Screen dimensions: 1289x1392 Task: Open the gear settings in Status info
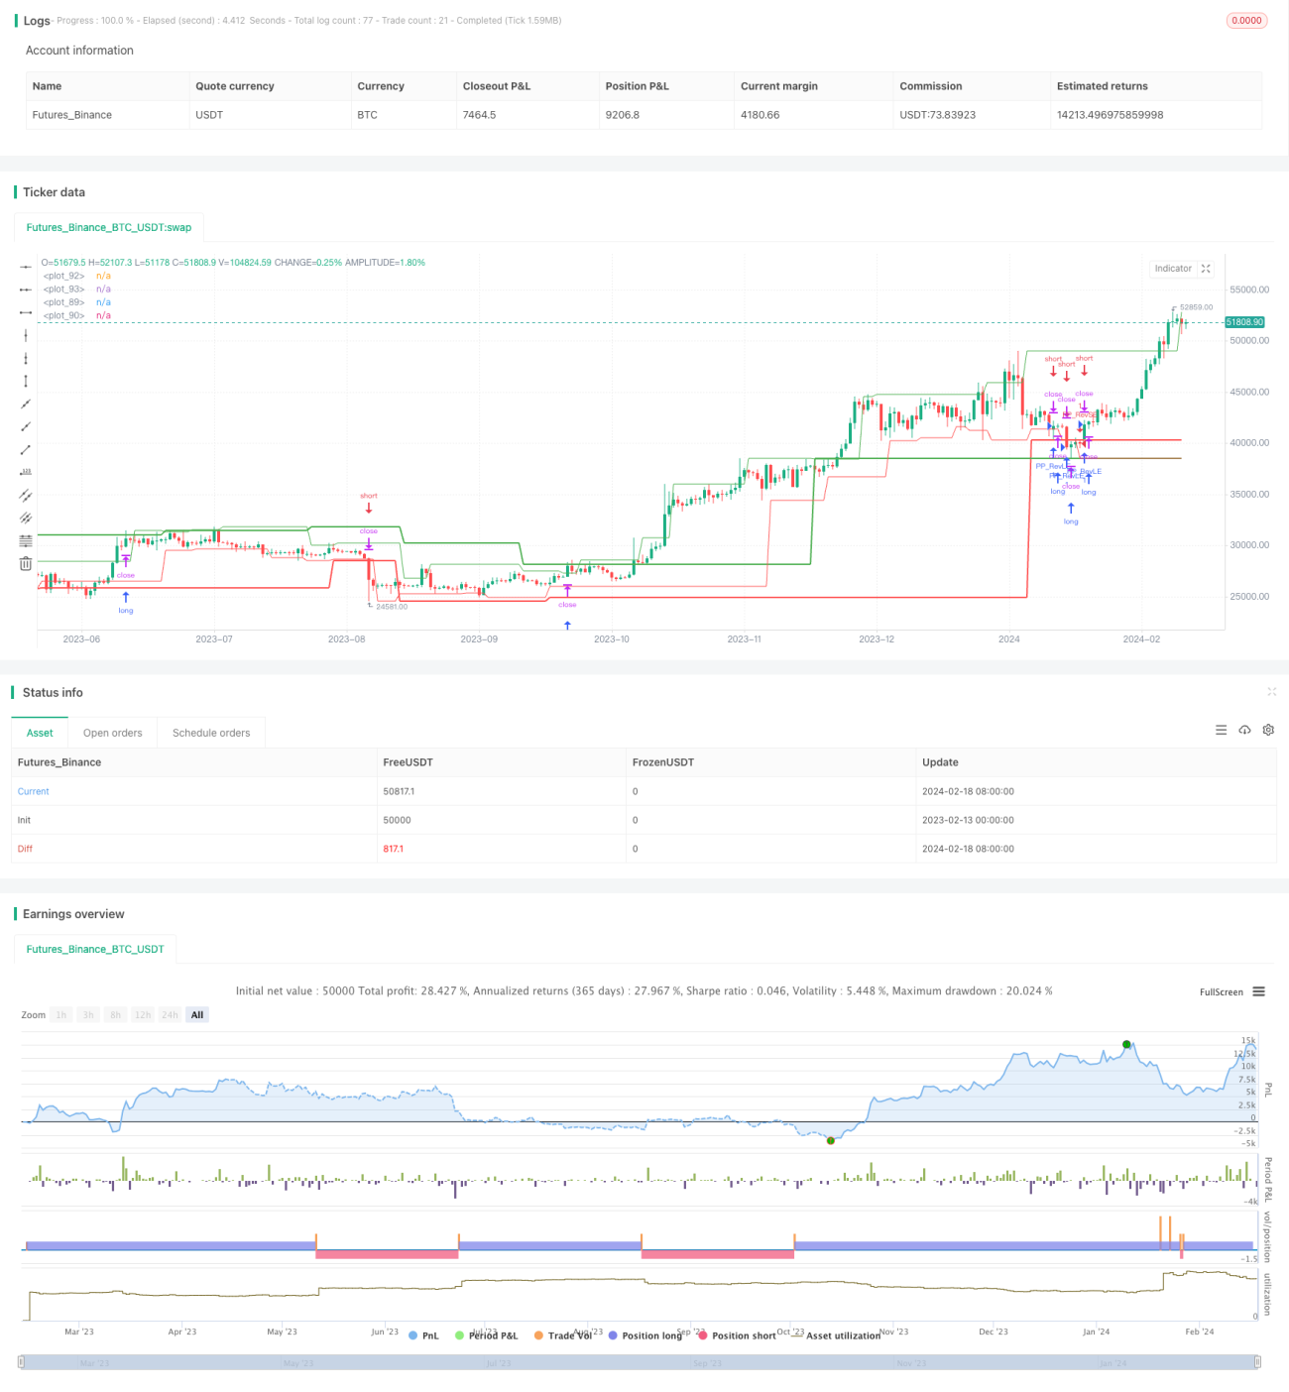1268,730
